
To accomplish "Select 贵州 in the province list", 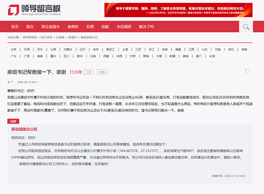I will tap(80, 56).
